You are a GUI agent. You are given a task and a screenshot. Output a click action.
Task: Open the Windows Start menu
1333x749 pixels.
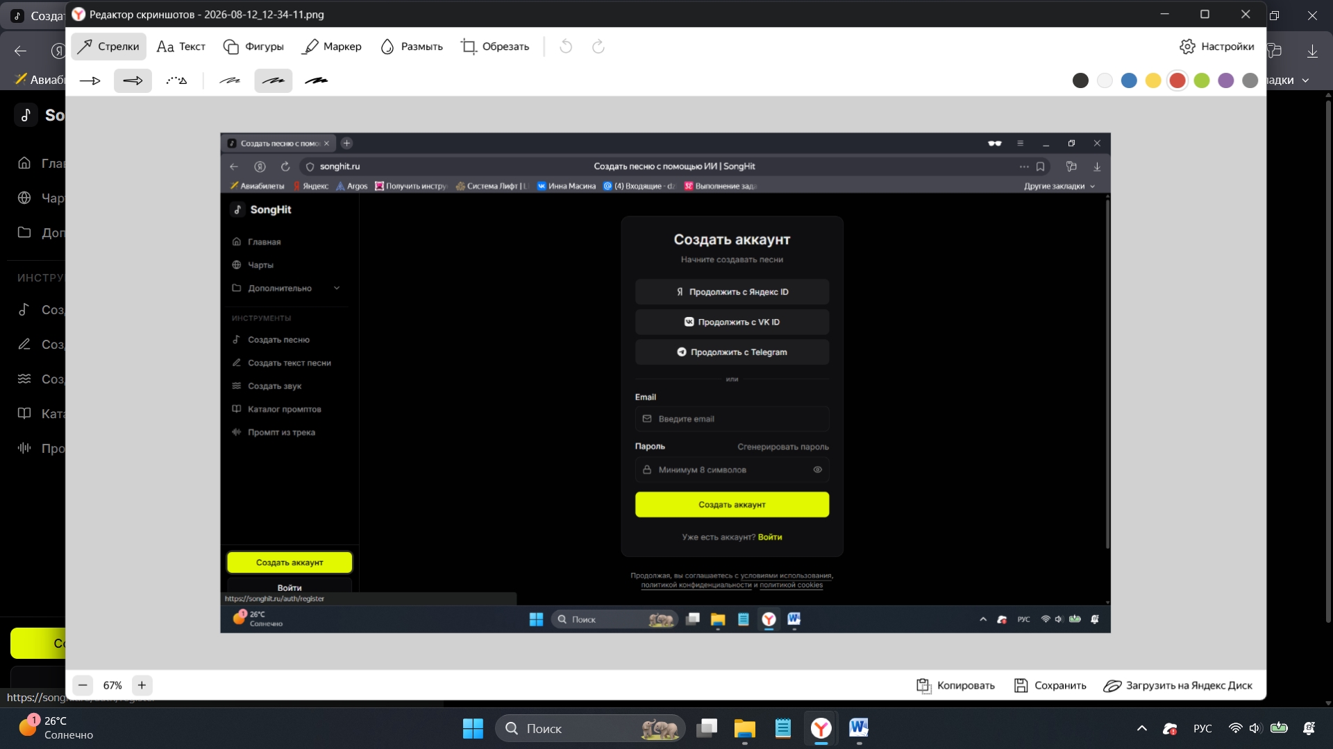pos(473,728)
